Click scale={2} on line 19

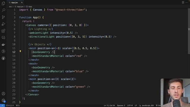point(68,79)
